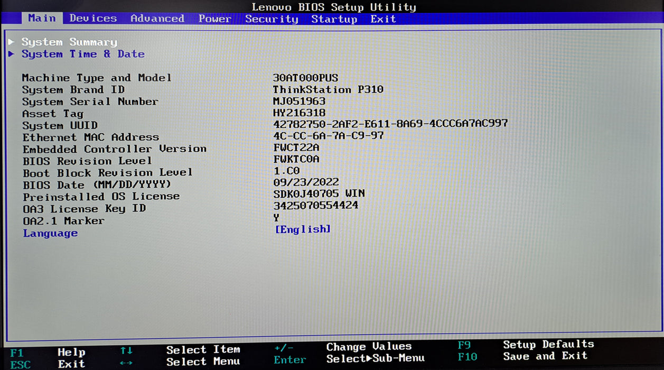Click the BIOS date 09/23/2022
The height and width of the screenshot is (370, 664).
[306, 182]
